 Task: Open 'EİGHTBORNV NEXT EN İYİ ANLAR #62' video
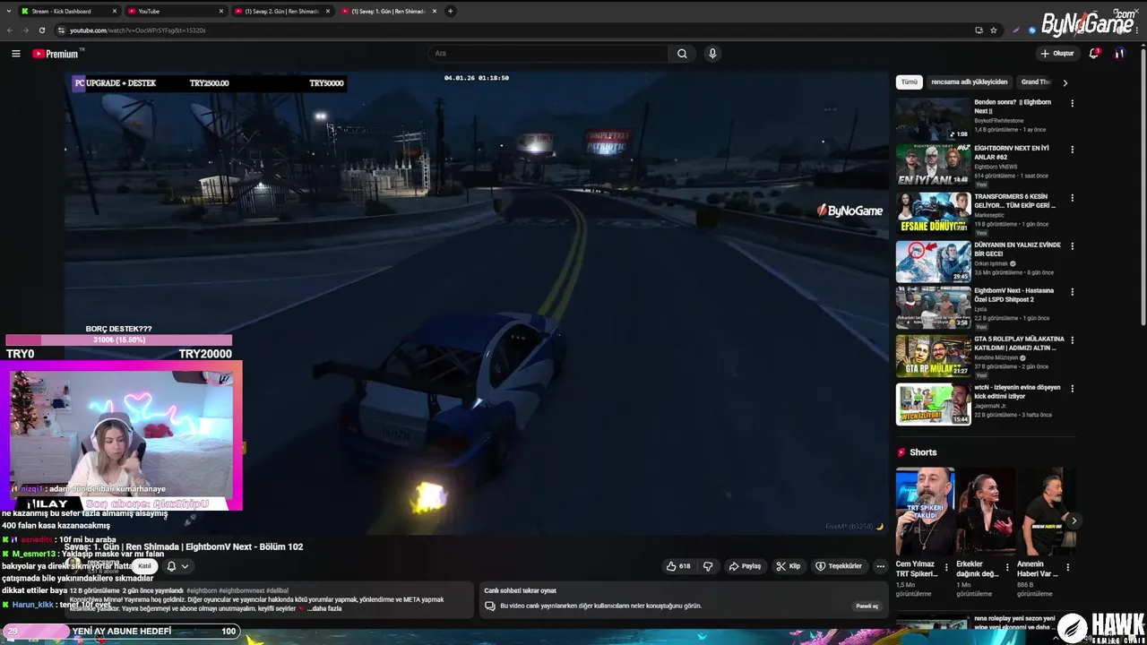pyautogui.click(x=1011, y=152)
